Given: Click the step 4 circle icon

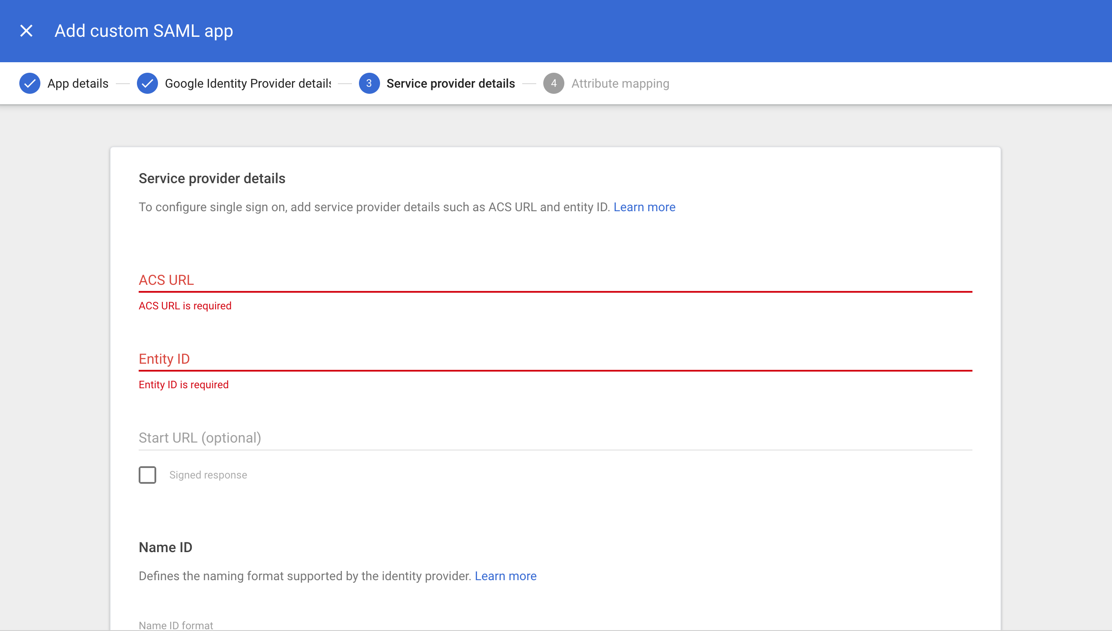Looking at the screenshot, I should point(554,83).
